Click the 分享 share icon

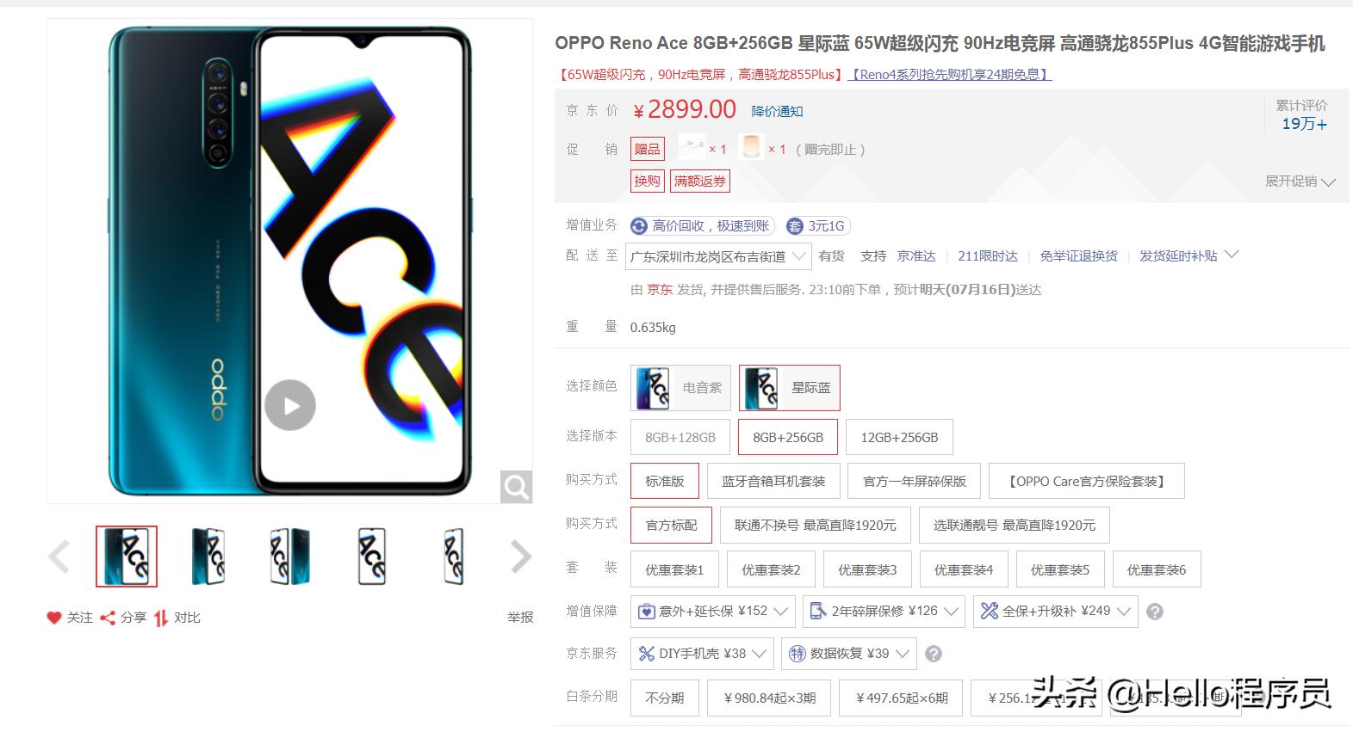(108, 618)
